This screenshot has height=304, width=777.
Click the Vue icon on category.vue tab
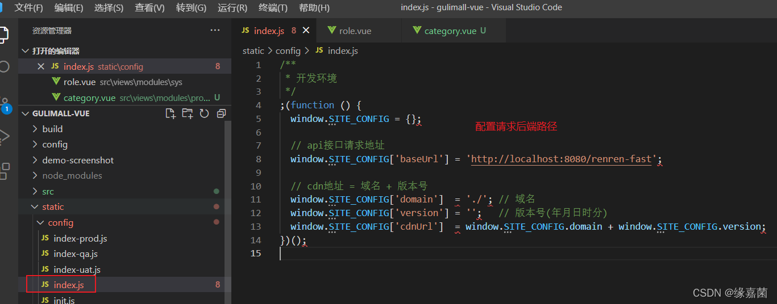pyautogui.click(x=417, y=31)
